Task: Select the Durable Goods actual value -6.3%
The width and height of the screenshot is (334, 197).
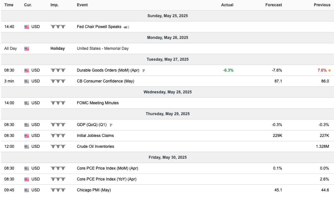Action: [228, 70]
